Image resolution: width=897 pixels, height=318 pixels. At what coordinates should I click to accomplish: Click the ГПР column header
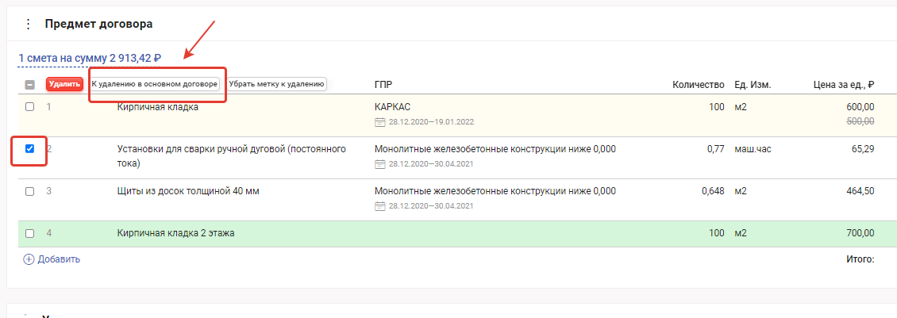[383, 84]
